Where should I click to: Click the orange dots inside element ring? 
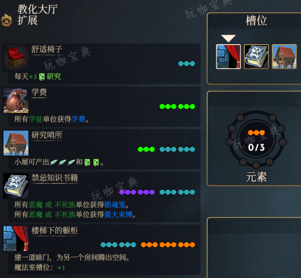256,132
